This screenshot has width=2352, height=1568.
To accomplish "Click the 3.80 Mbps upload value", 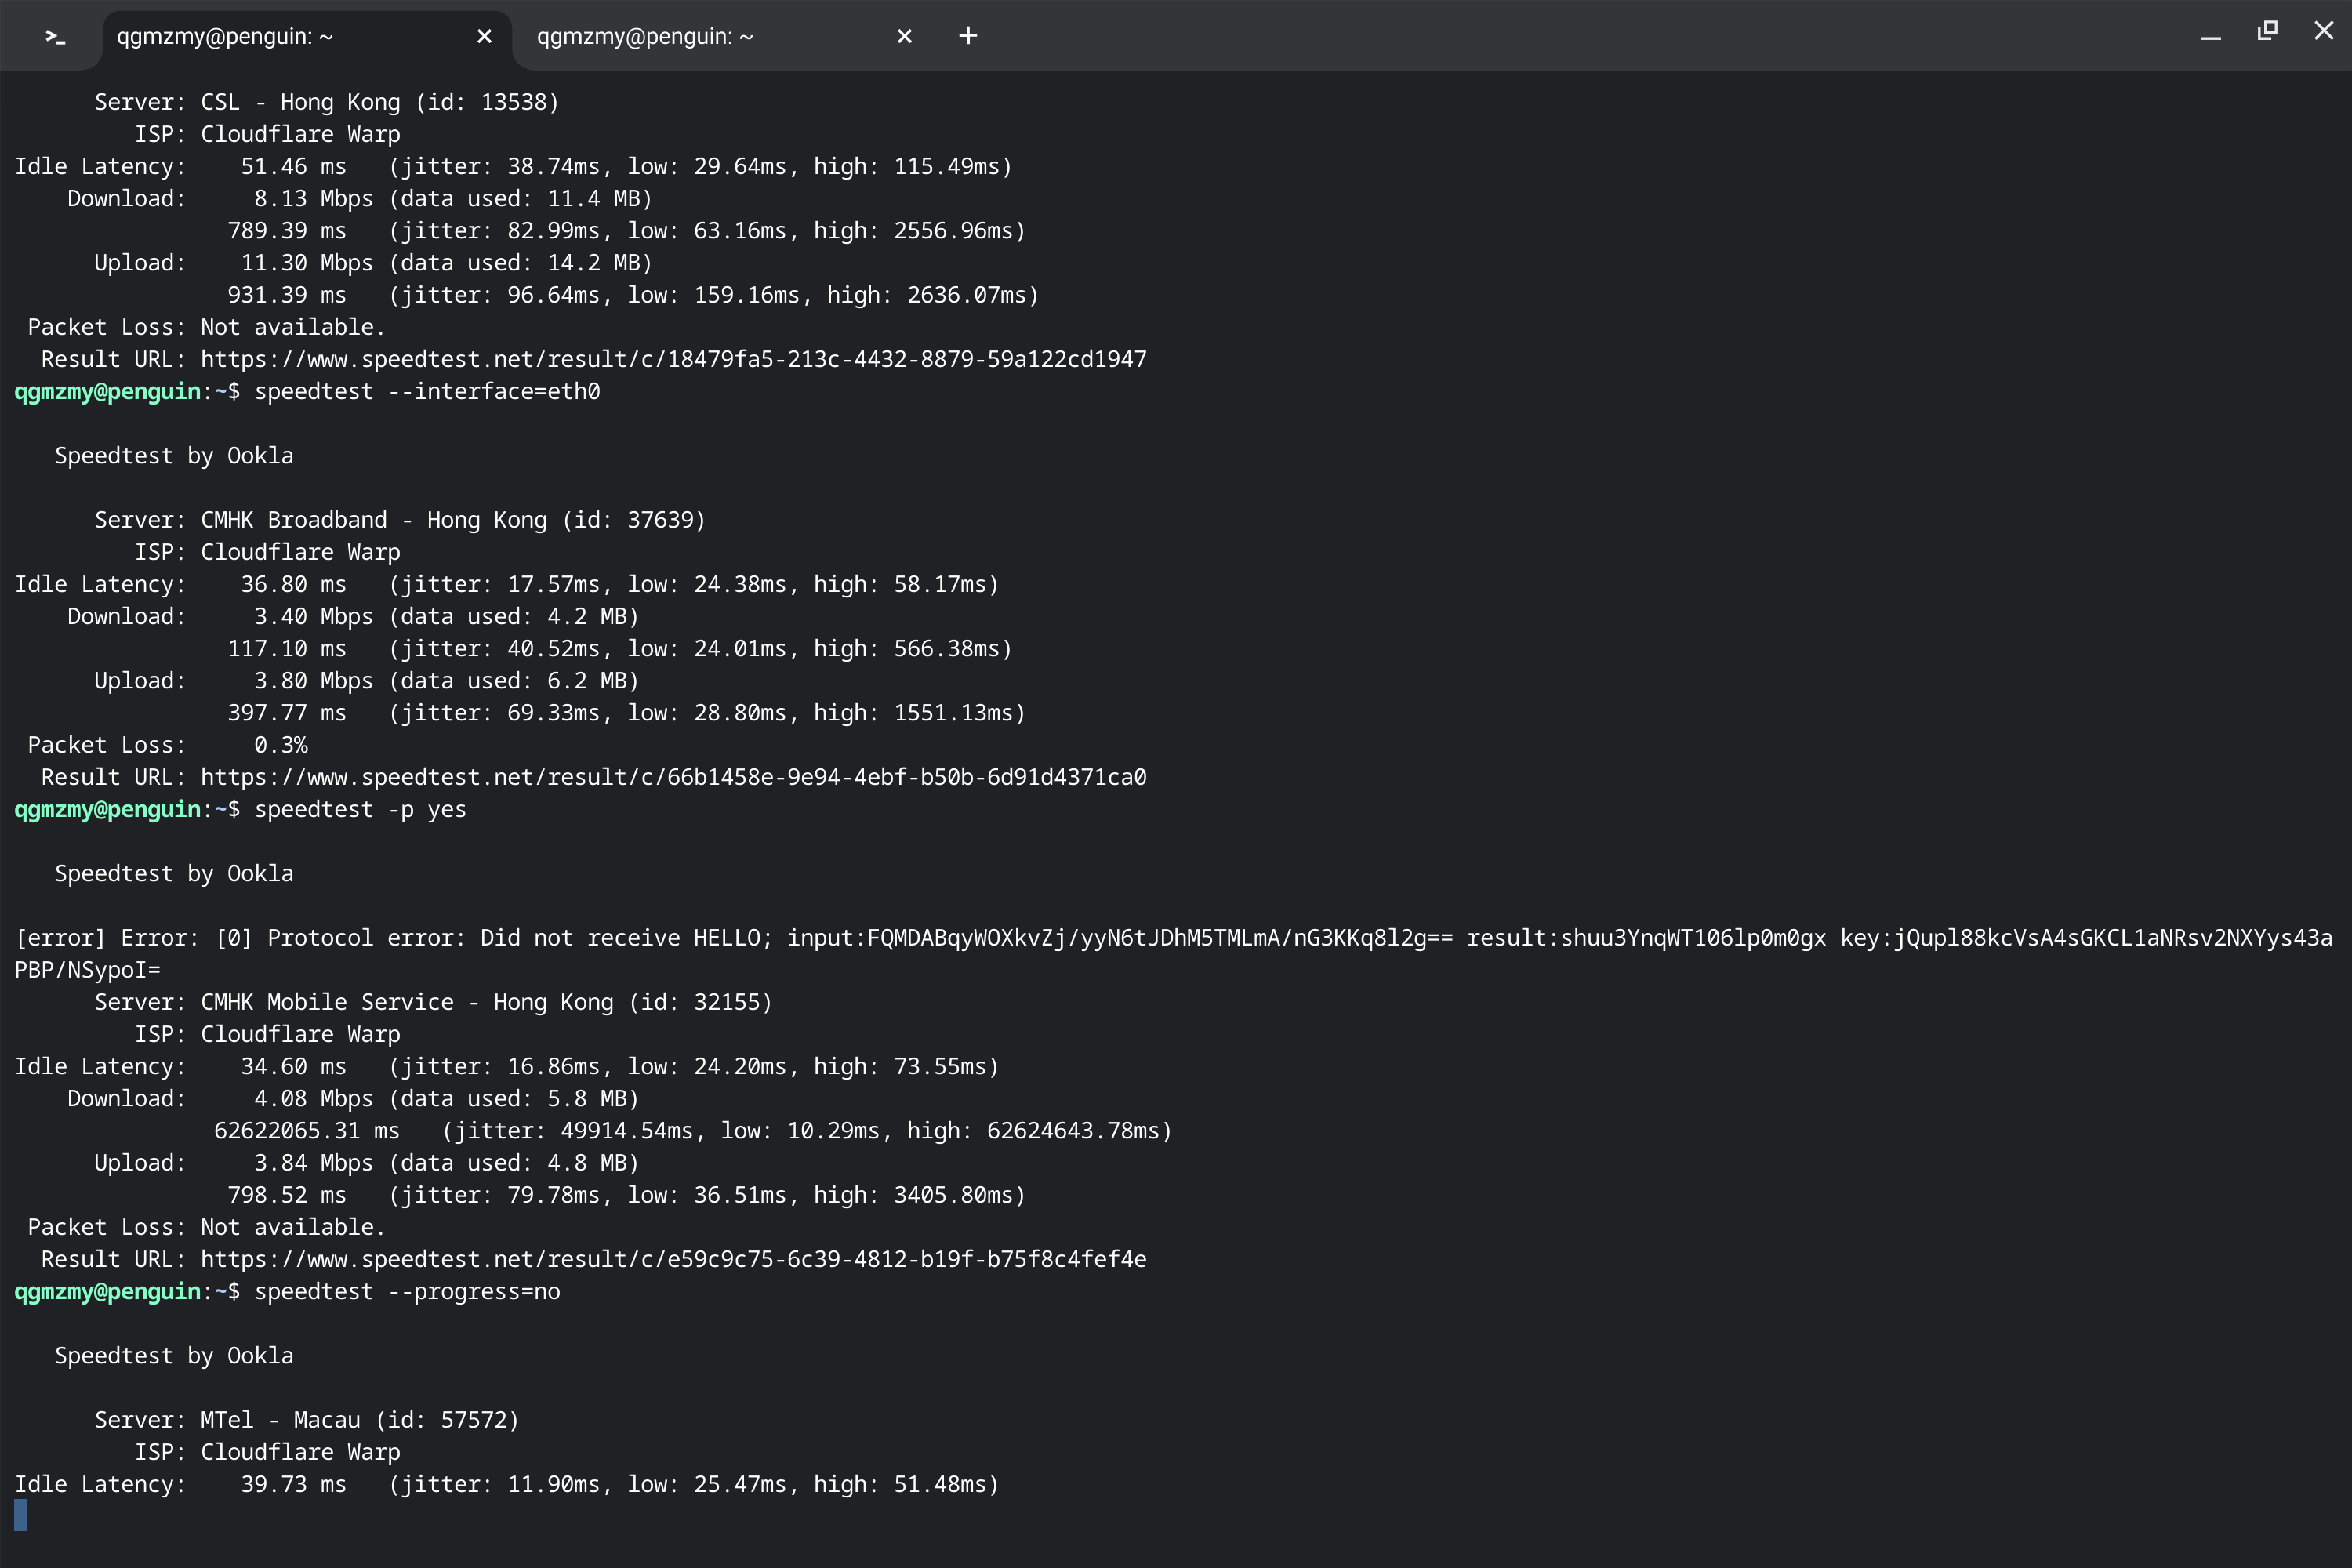I will click(x=313, y=681).
